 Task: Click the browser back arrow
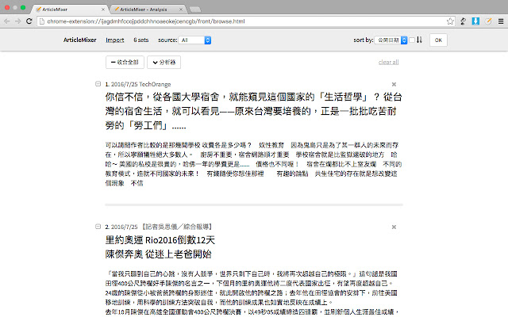(x=7, y=21)
